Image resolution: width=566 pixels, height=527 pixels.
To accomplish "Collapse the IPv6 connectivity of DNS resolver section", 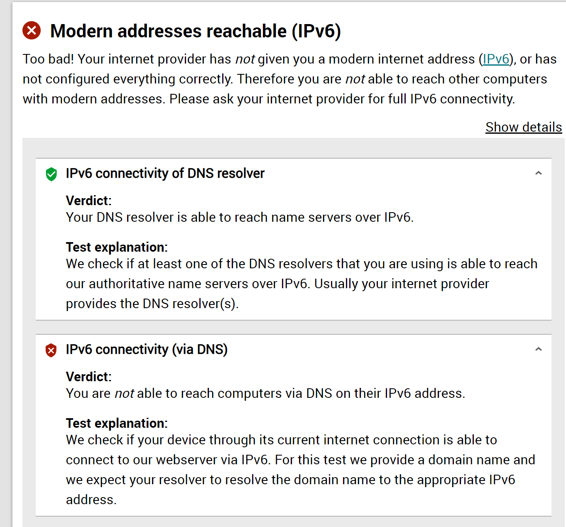I will [538, 173].
